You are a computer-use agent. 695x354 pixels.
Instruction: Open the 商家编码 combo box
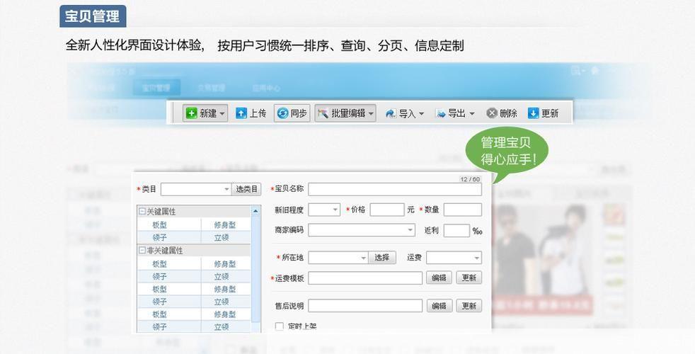point(362,230)
